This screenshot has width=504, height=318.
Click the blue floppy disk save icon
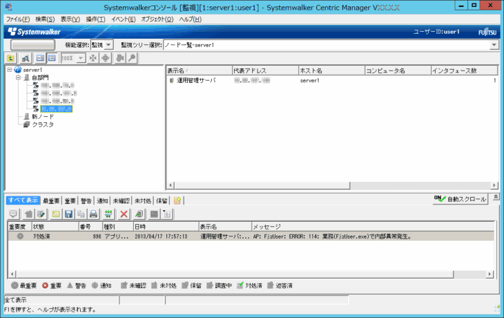click(68, 214)
